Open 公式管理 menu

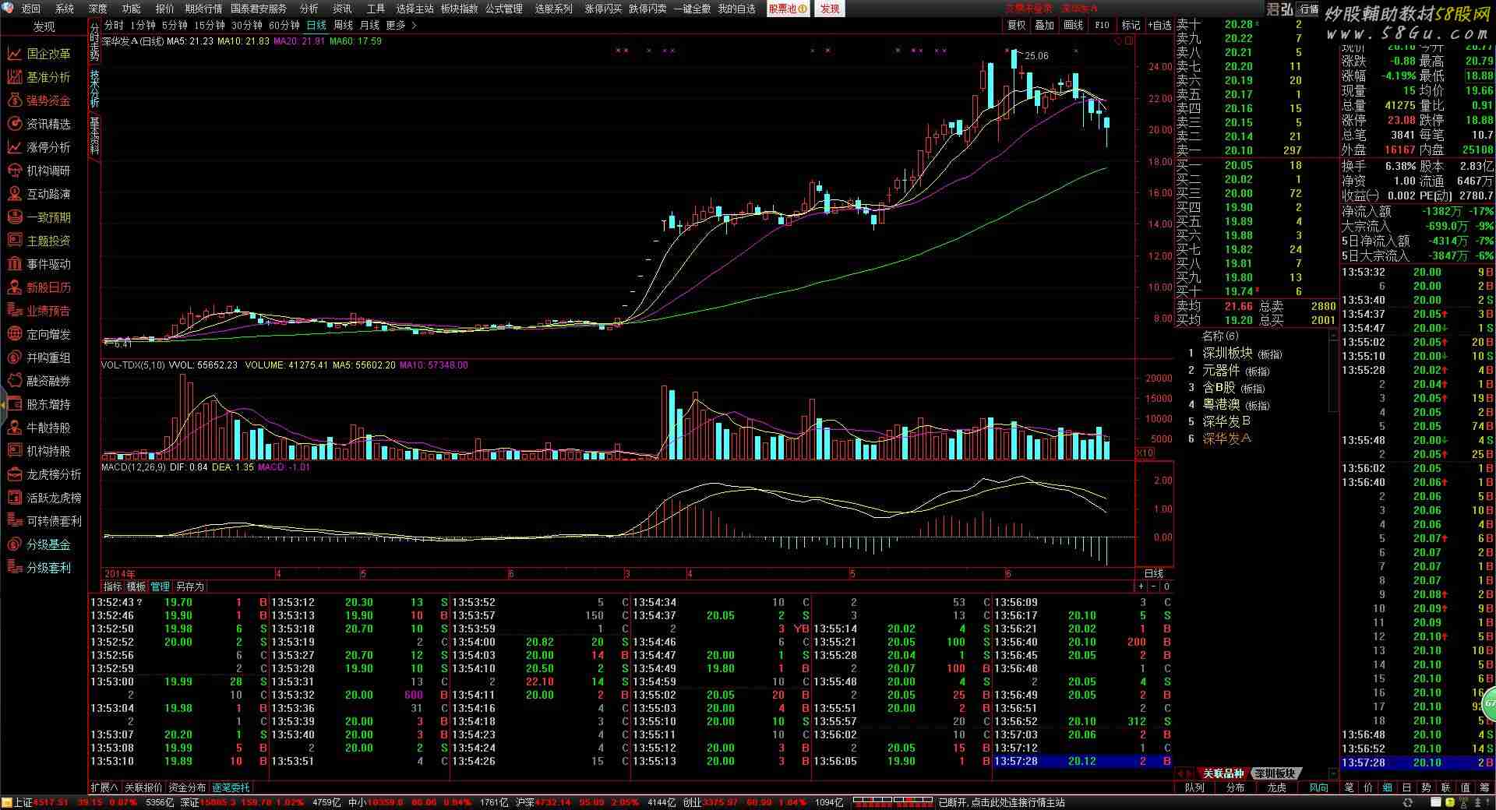click(x=504, y=9)
